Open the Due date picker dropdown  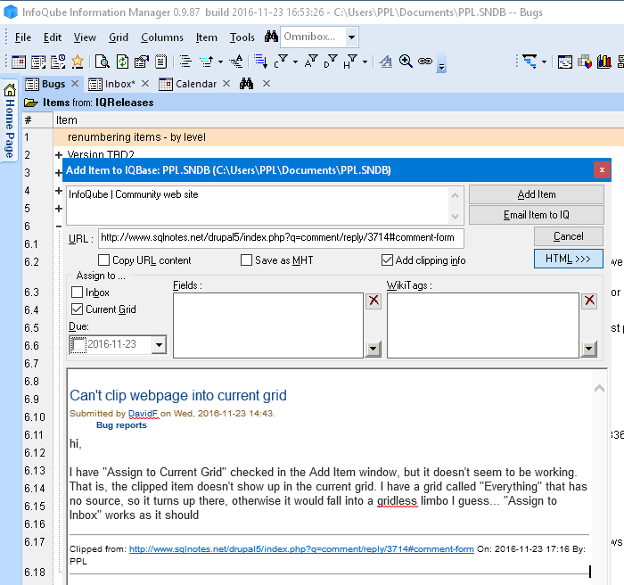(159, 345)
